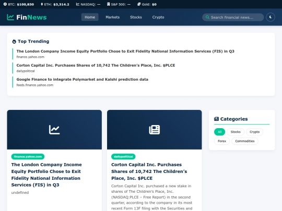Click BTC price $100,830

(x=26, y=4)
